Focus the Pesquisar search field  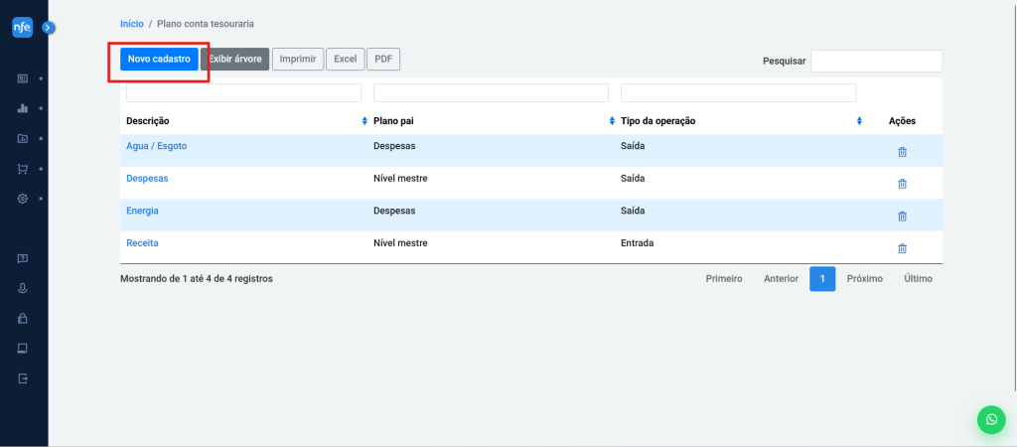click(876, 62)
